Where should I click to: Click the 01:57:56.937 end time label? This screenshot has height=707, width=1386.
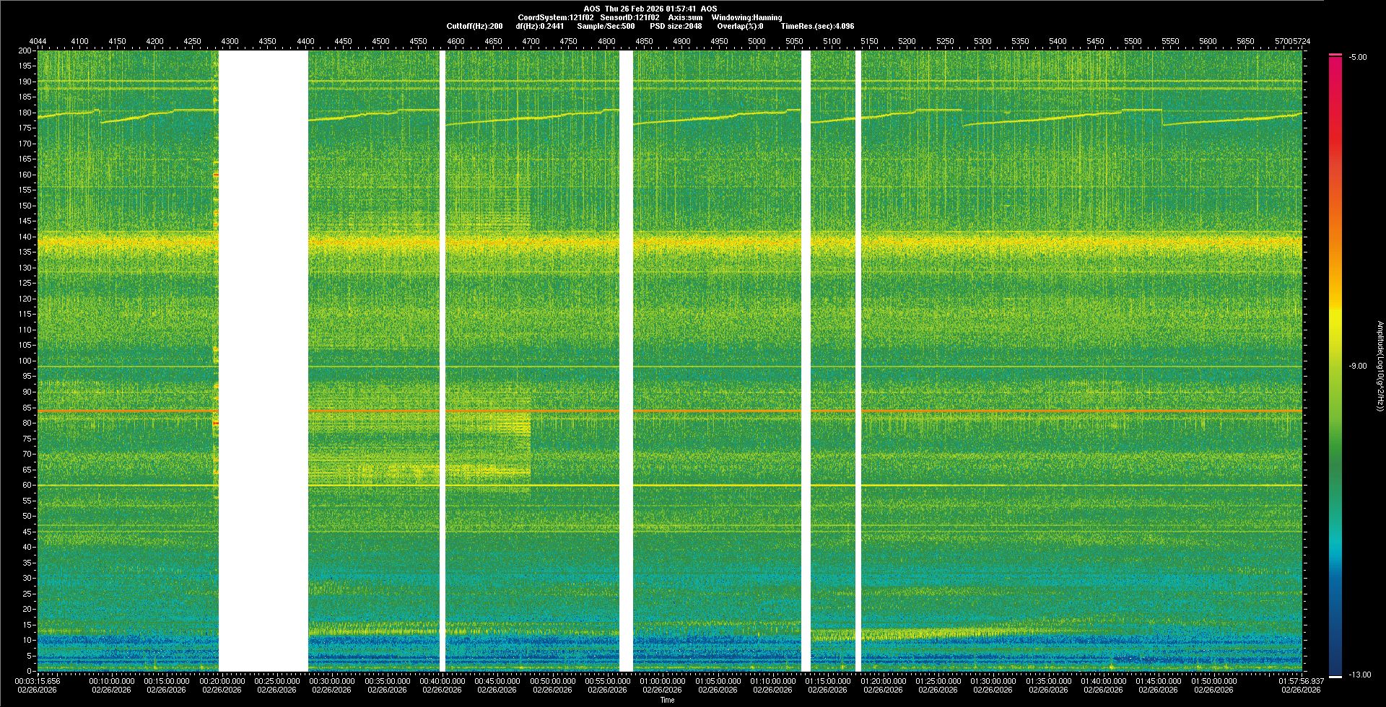pyautogui.click(x=1302, y=681)
